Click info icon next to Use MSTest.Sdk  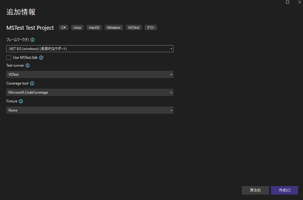pos(41,58)
